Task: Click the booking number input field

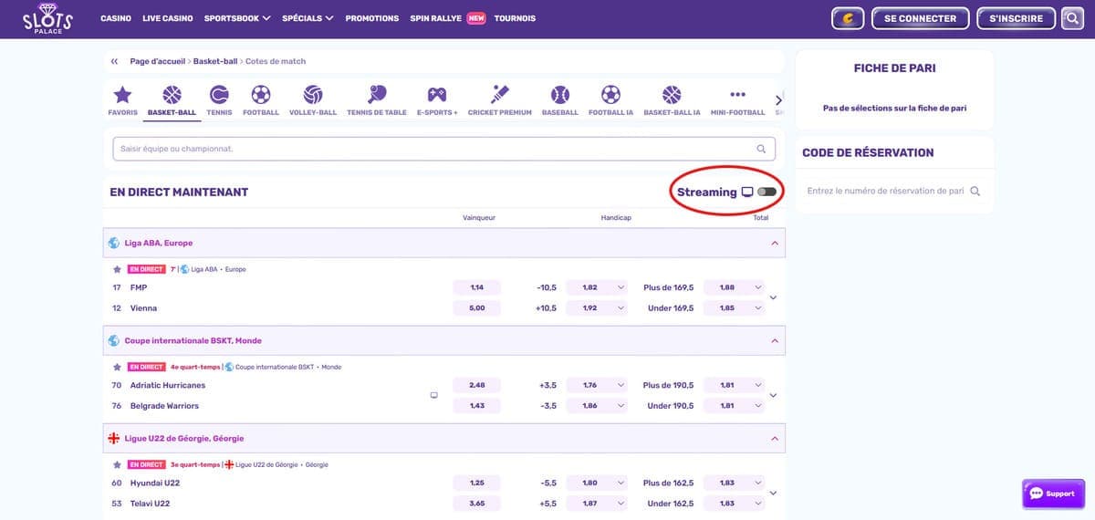Action: 885,192
